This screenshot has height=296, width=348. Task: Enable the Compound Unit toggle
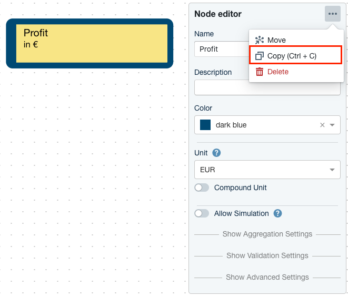click(202, 188)
